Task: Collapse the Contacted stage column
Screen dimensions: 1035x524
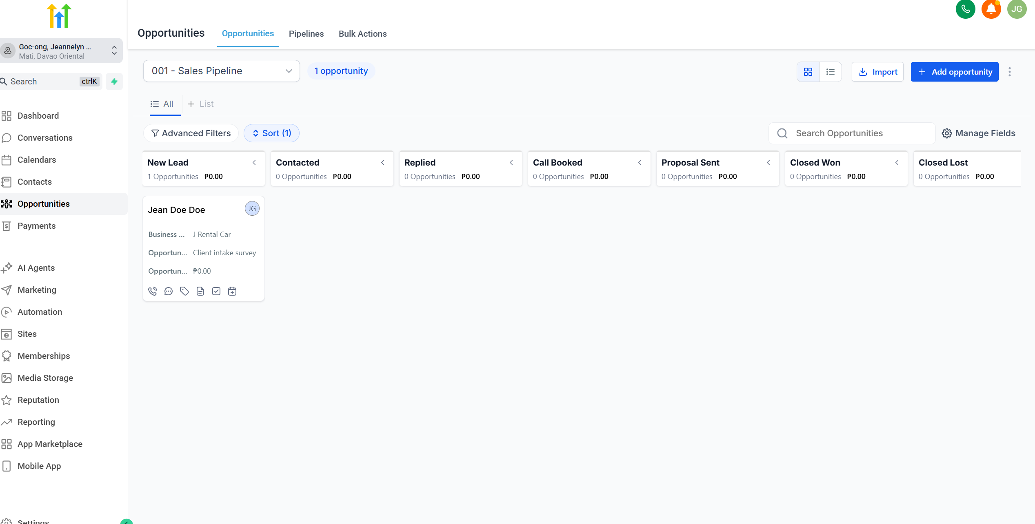Action: tap(383, 163)
